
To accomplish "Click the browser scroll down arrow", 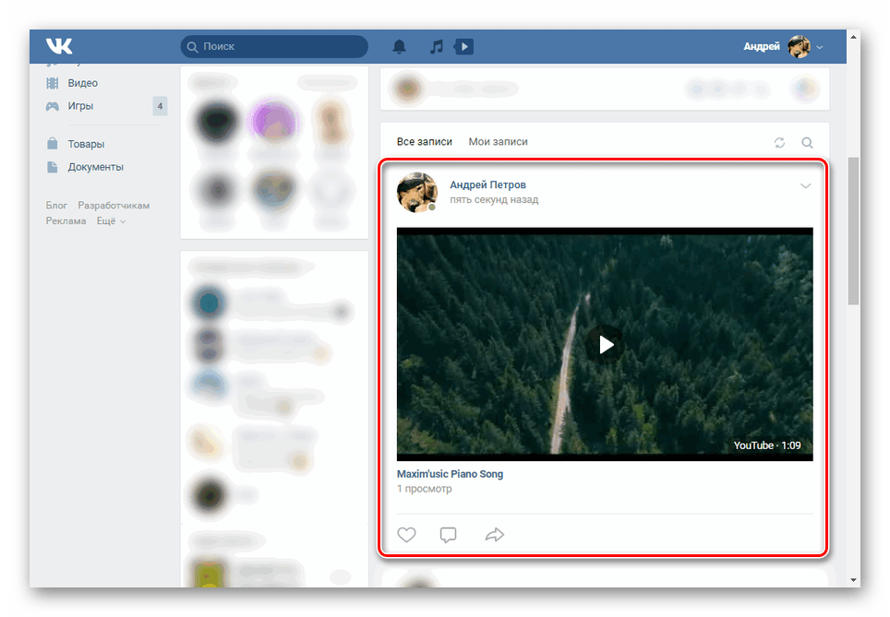I will pos(853,580).
